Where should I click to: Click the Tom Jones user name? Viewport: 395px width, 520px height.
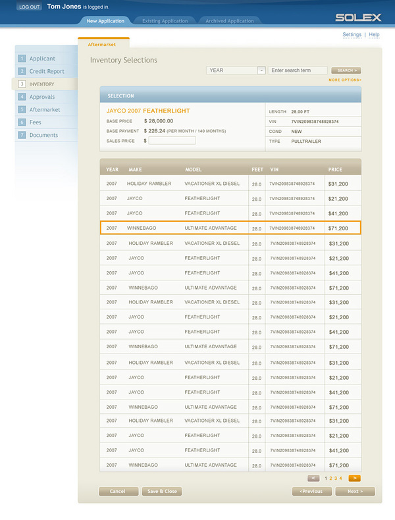(x=64, y=7)
